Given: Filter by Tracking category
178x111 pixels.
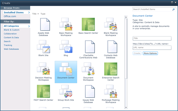Looking at the screenshot, I should (x=8, y=45).
